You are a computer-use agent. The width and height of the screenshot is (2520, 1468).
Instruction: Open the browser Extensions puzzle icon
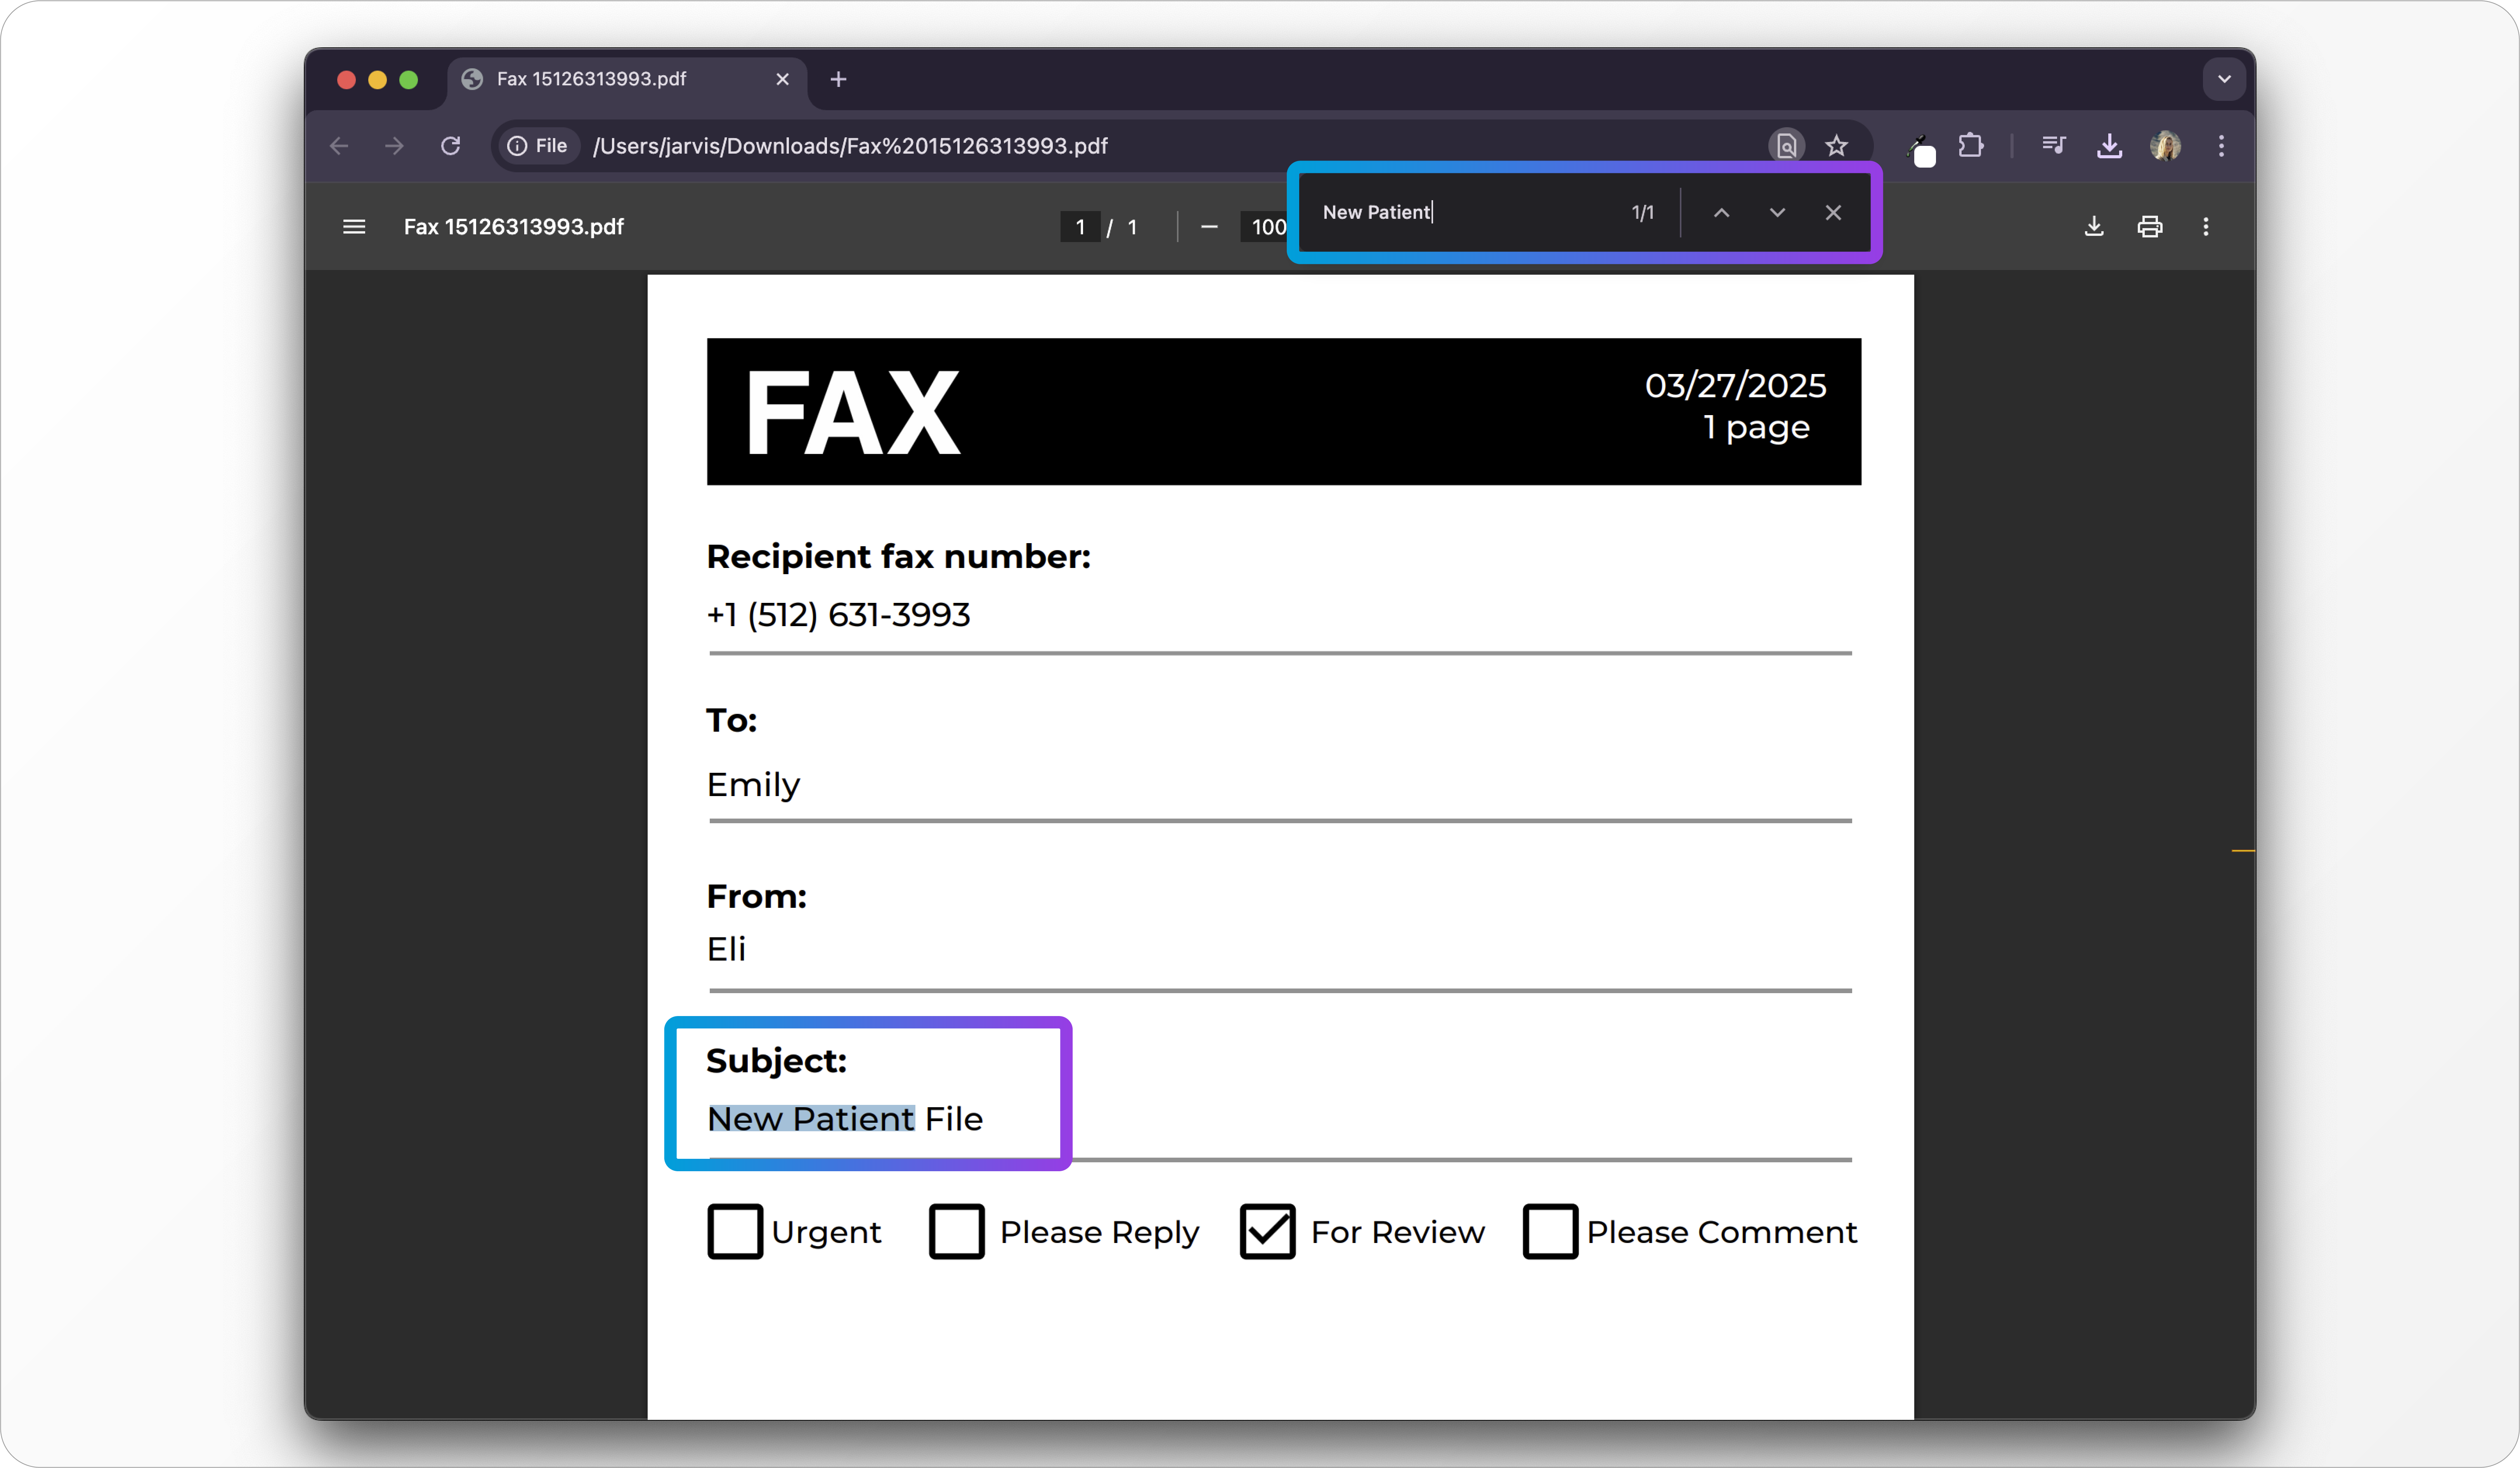[x=1971, y=146]
